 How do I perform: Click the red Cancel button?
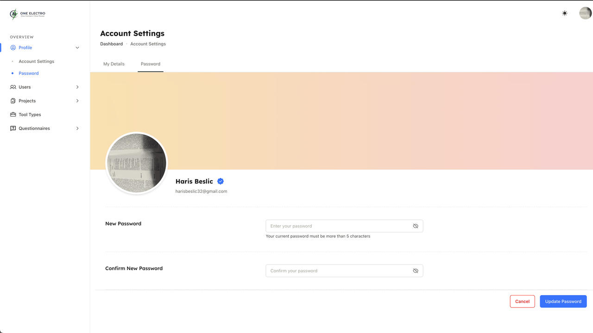522,302
